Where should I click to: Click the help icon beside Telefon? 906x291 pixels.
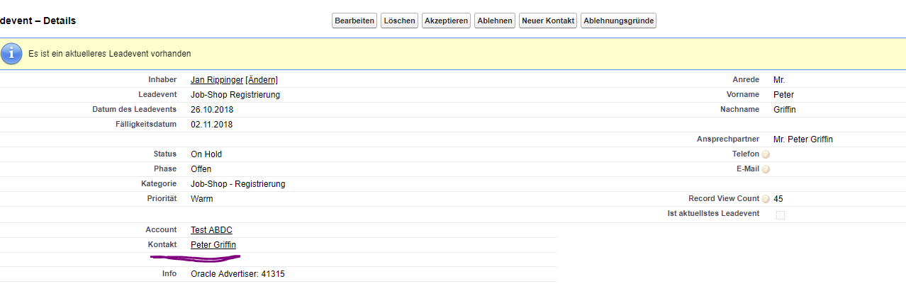pos(766,154)
